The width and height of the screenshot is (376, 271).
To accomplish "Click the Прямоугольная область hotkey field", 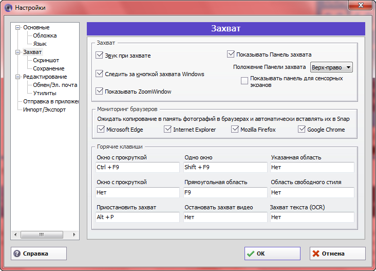I will click(225, 192).
